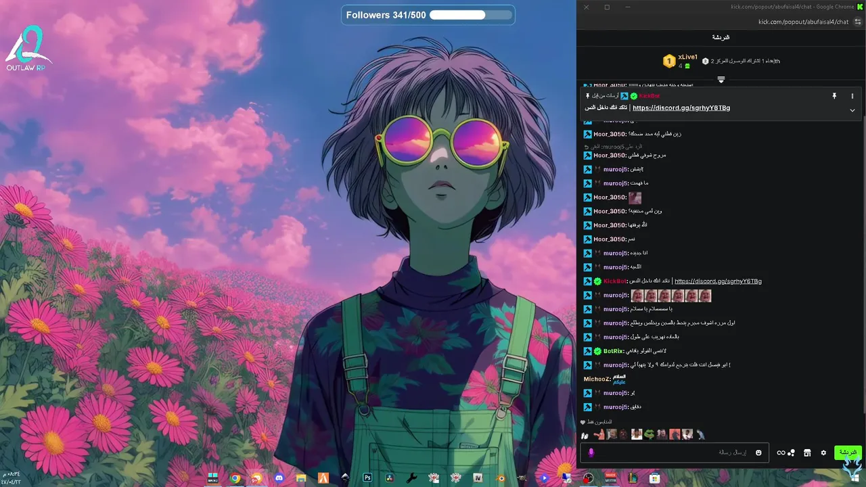Viewport: 866px width, 487px height.
Task: Click the white footprints emote icon
Action: click(585, 436)
